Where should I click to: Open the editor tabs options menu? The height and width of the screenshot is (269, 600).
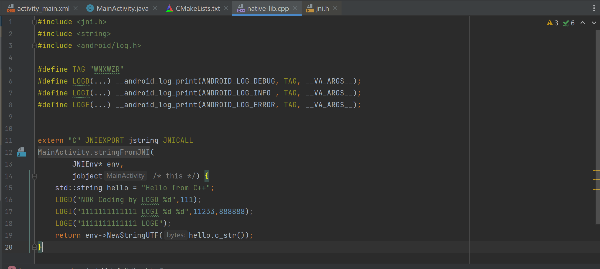click(x=594, y=8)
